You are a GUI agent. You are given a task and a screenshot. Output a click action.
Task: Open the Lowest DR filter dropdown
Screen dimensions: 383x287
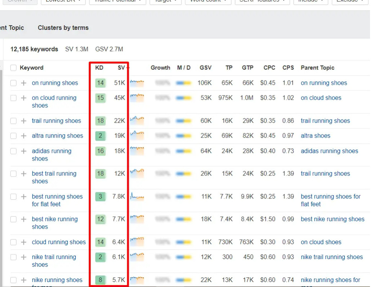63,2
